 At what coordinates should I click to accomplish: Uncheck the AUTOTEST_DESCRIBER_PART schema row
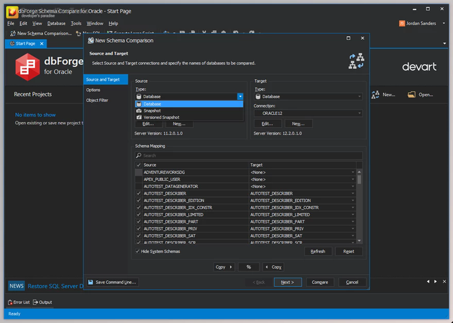point(139,222)
